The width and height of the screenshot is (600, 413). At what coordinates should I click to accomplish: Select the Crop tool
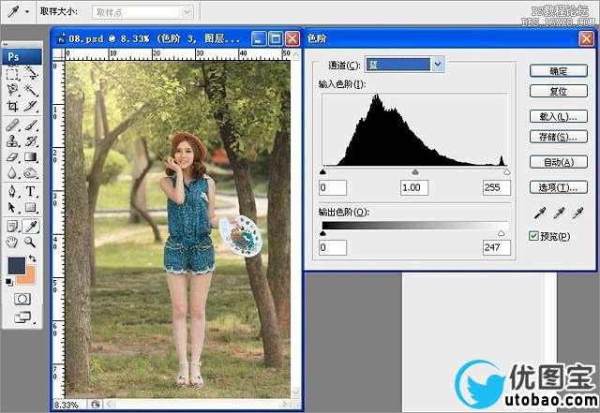tap(12, 106)
